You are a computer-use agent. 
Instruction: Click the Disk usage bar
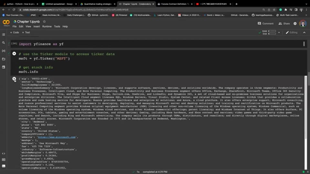coord(272,34)
